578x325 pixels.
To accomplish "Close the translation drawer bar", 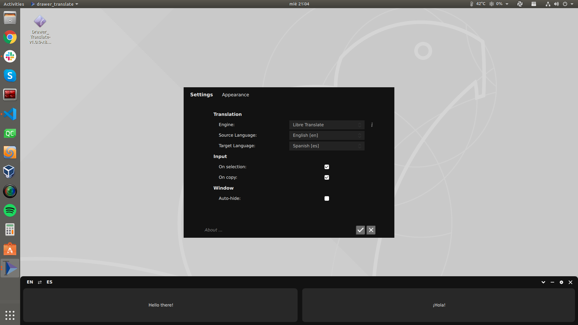I will (570, 282).
